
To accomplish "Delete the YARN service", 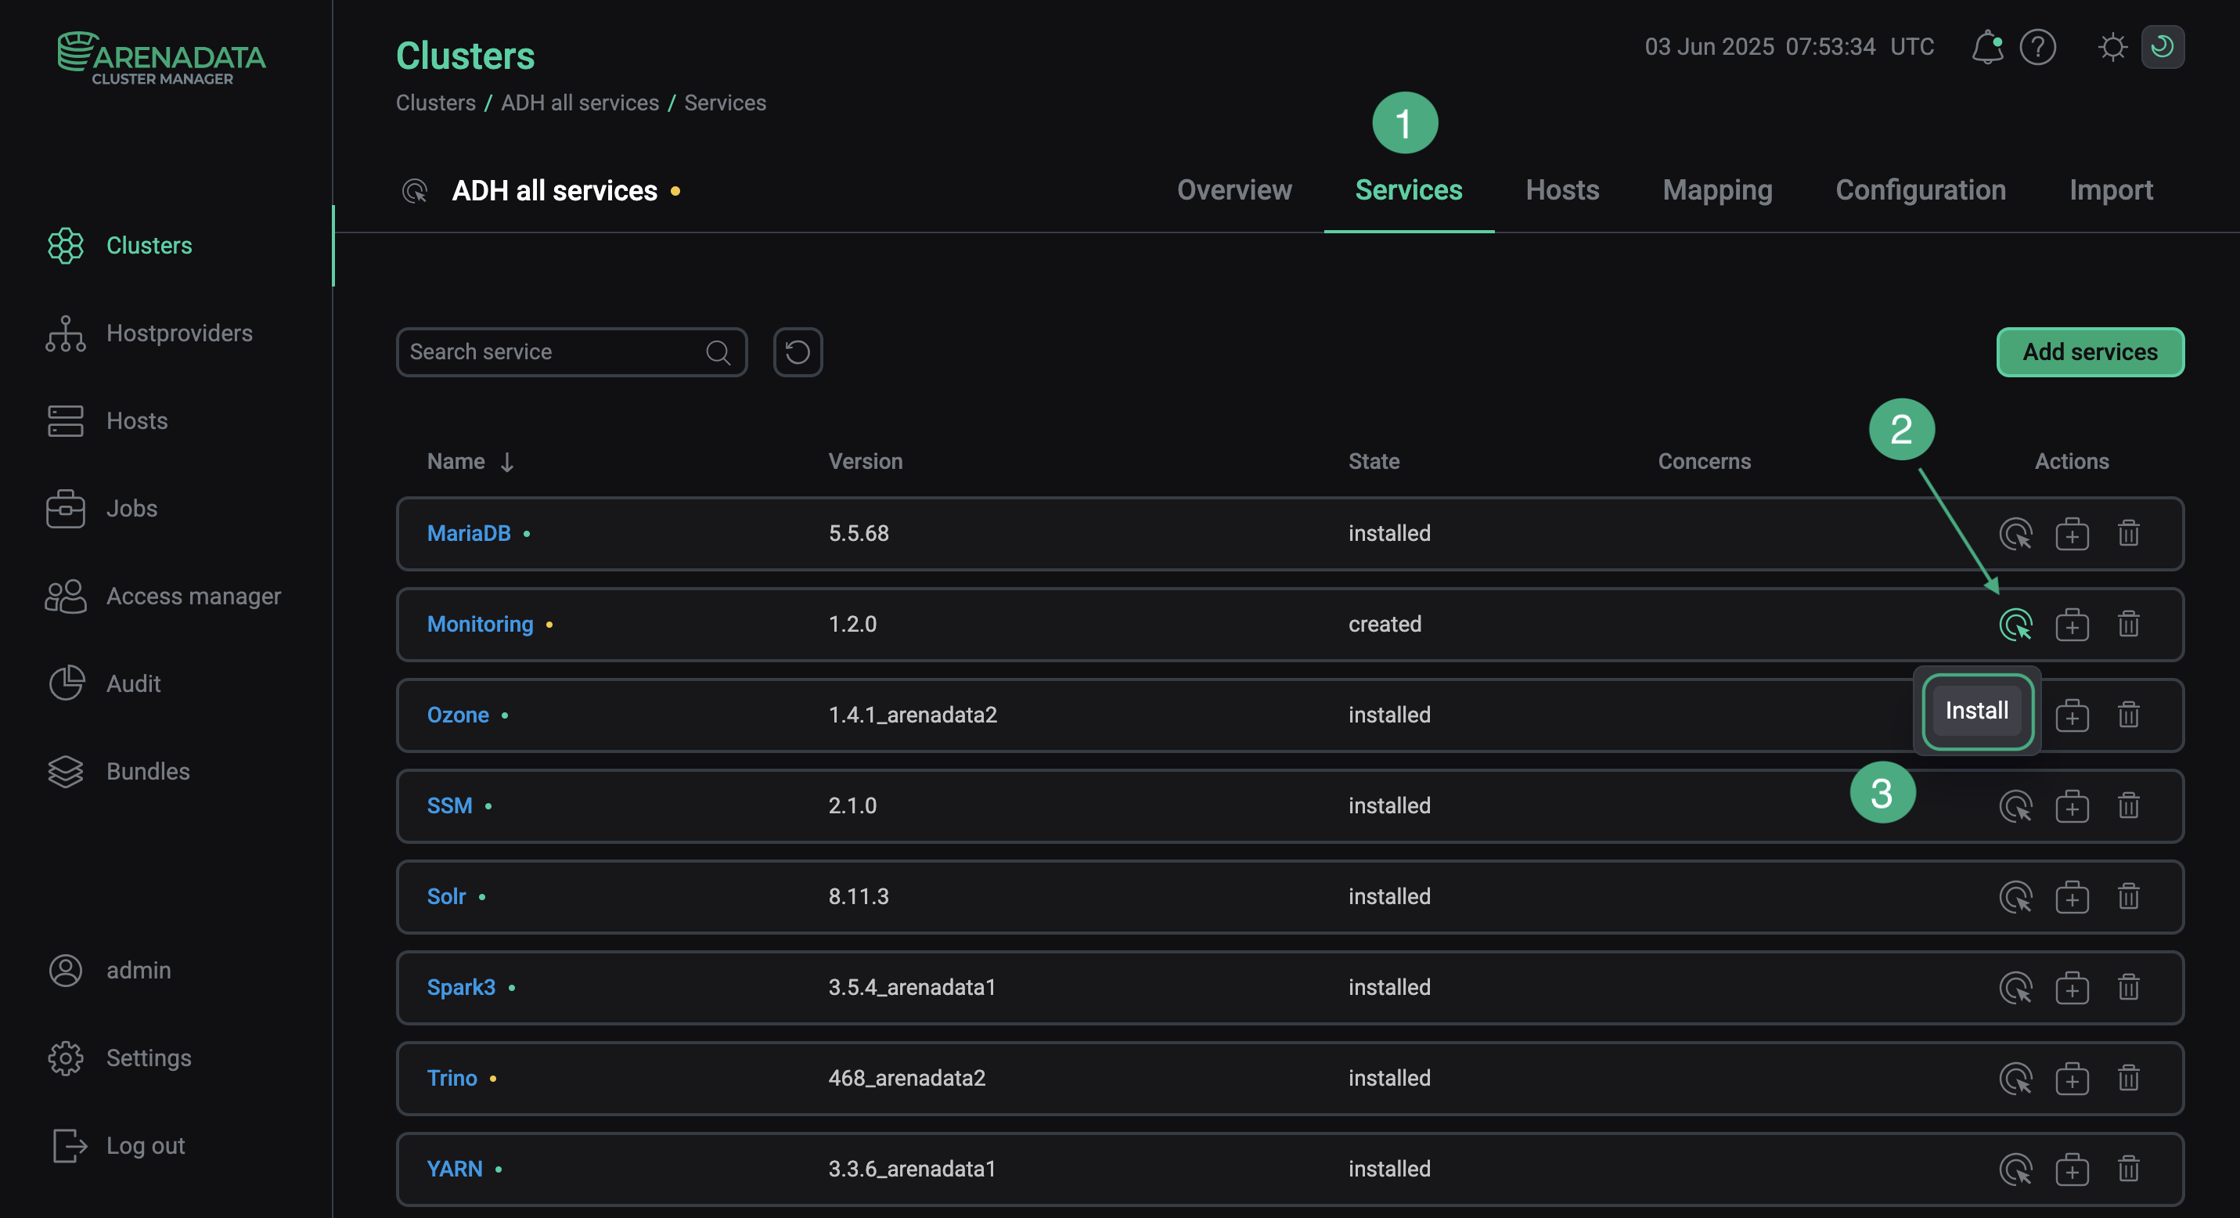I will click(2129, 1169).
